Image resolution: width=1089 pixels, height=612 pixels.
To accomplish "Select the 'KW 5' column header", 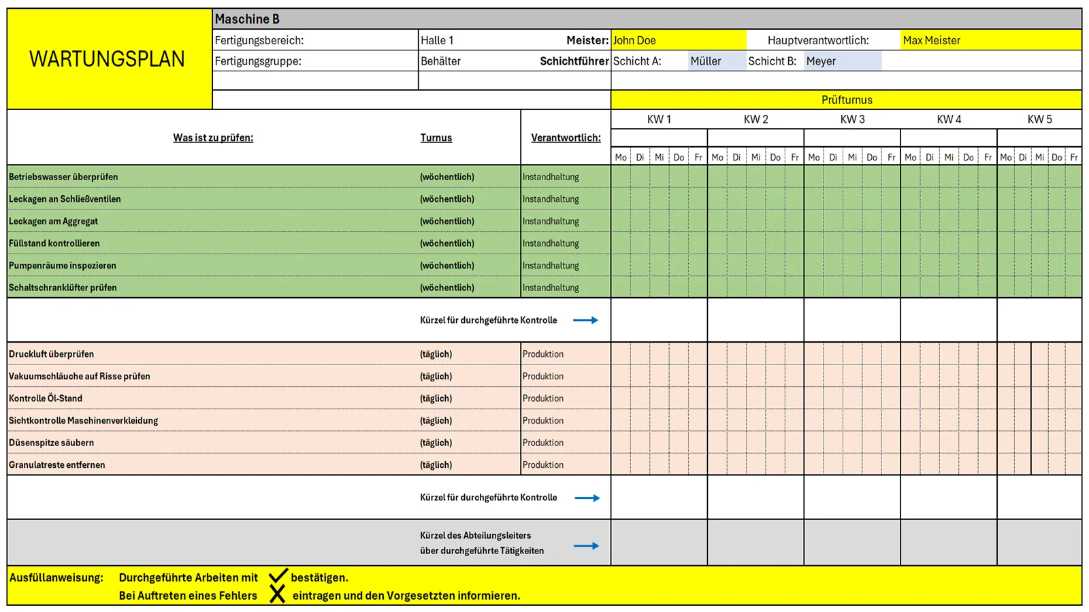I will click(1039, 119).
